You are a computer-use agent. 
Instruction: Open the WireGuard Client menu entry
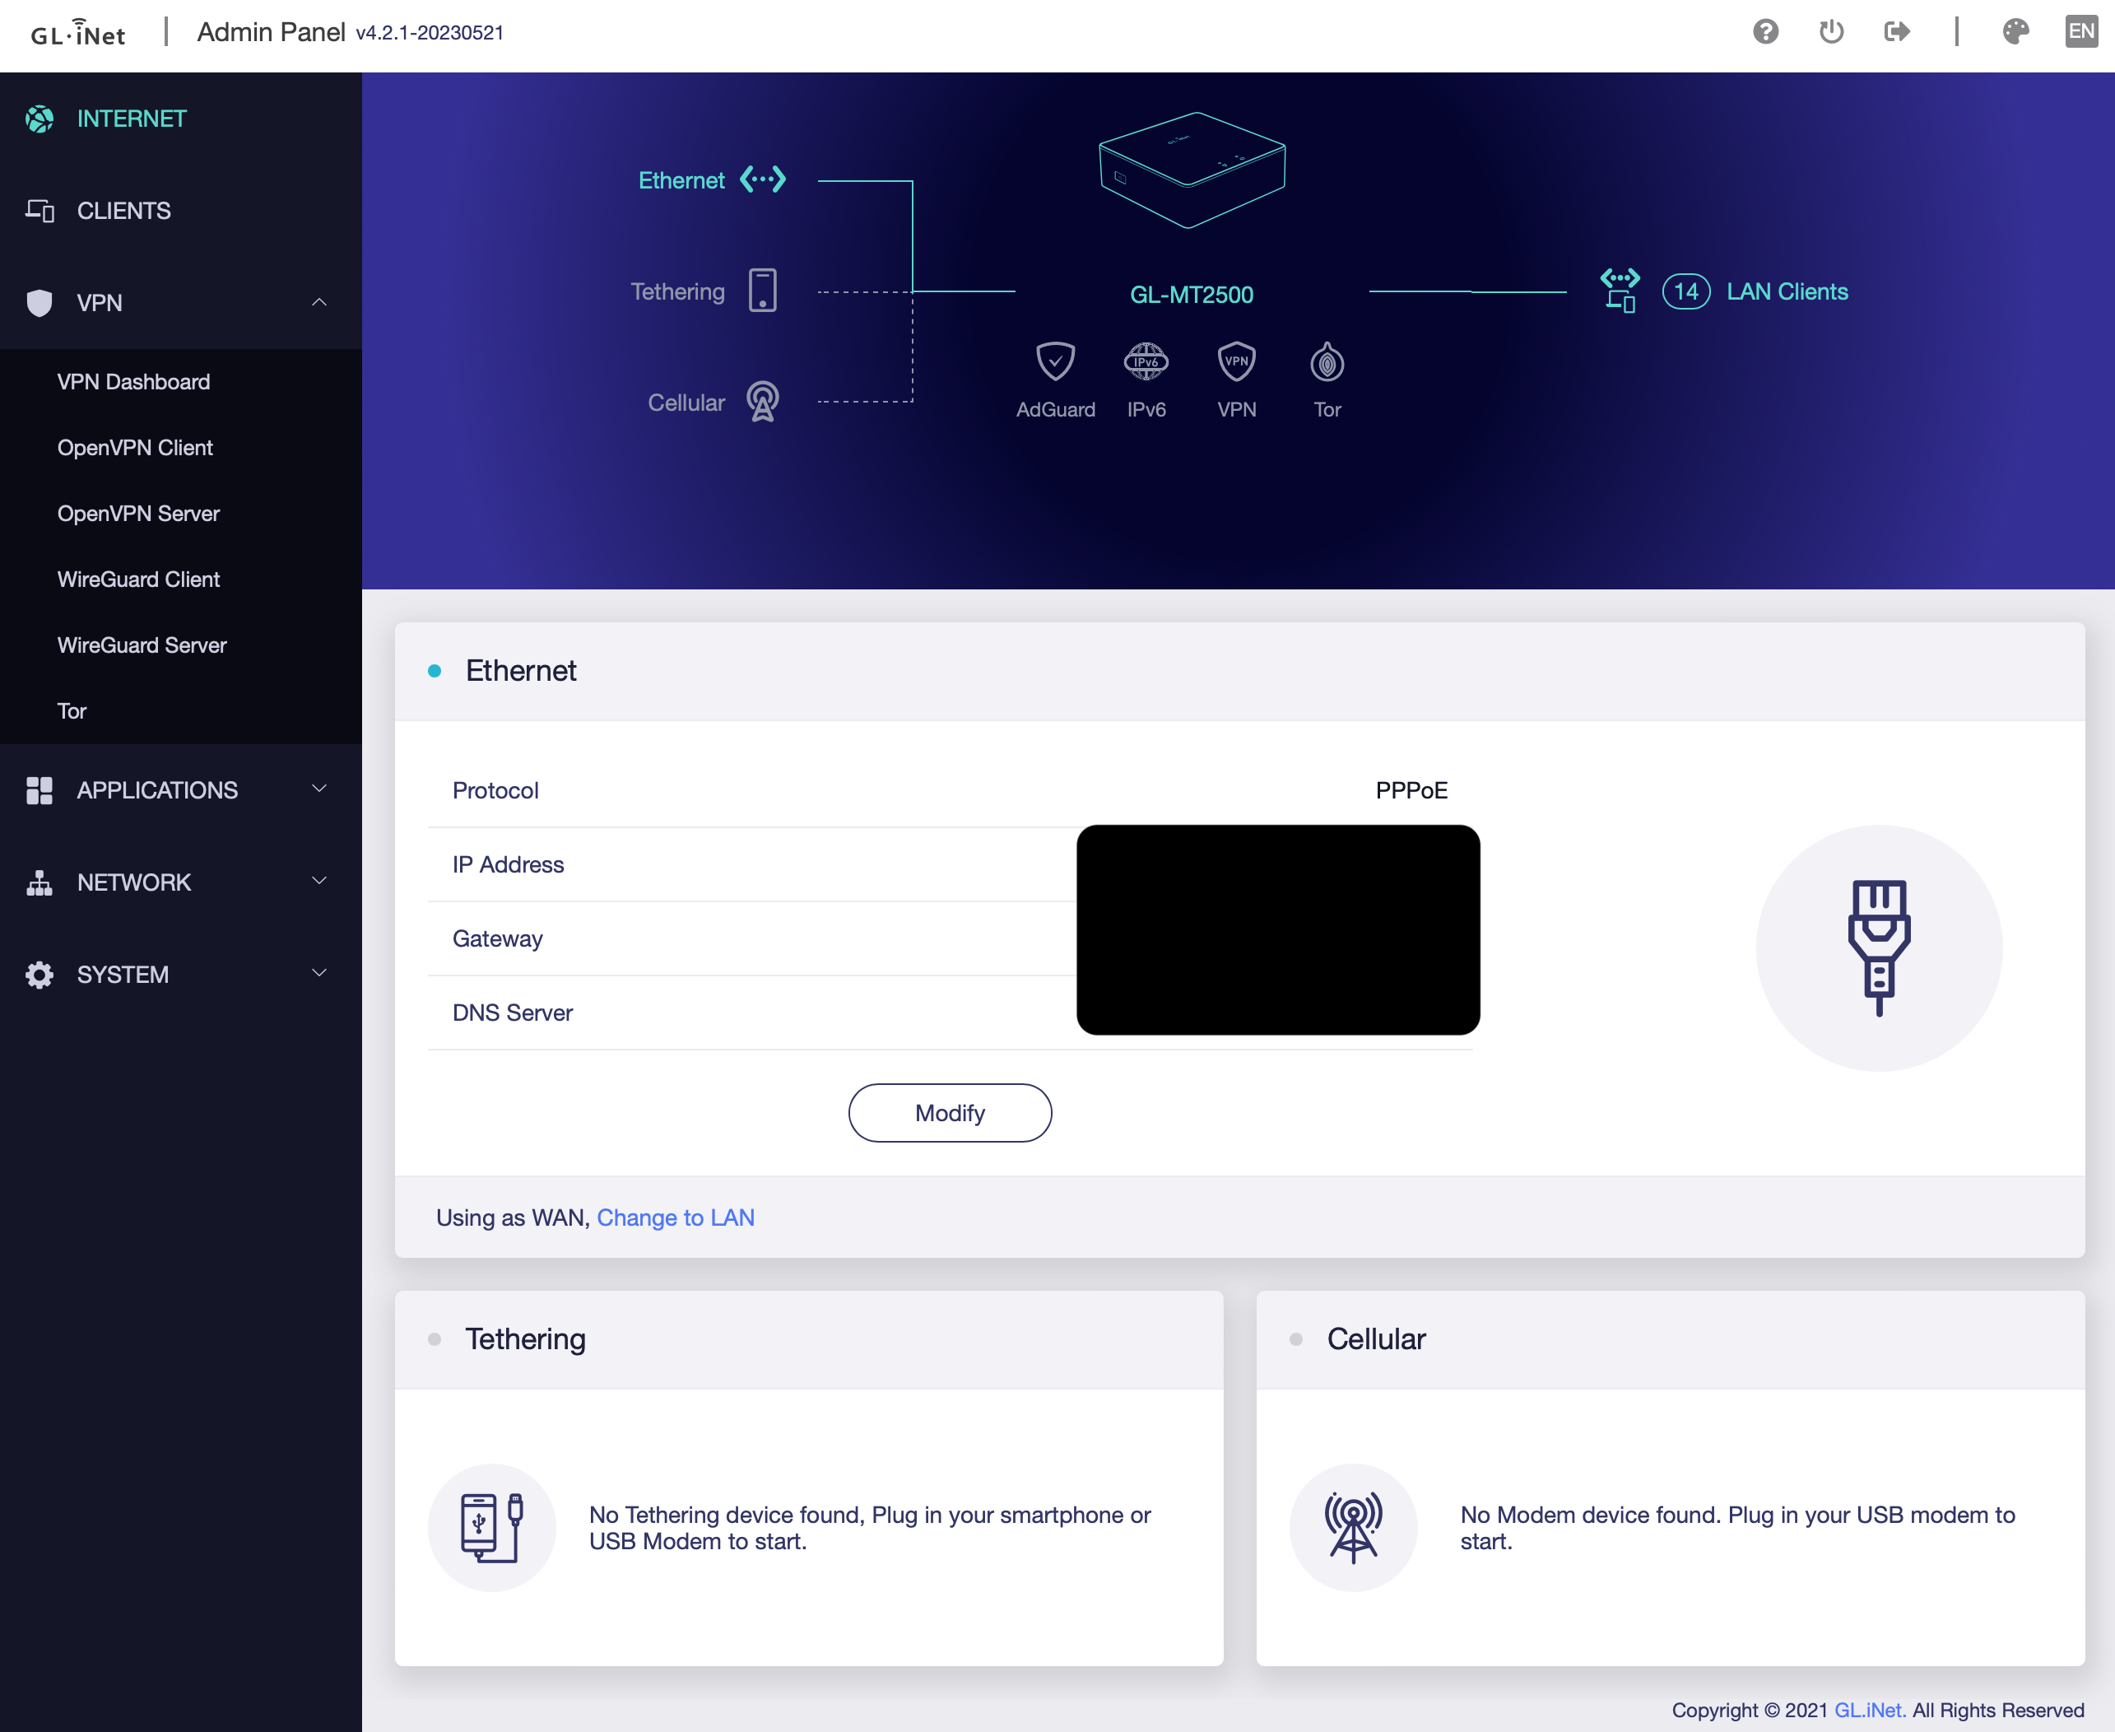pyautogui.click(x=138, y=580)
